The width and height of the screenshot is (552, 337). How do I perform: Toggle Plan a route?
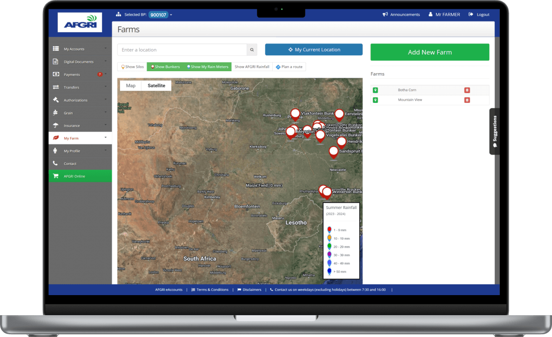coord(289,67)
